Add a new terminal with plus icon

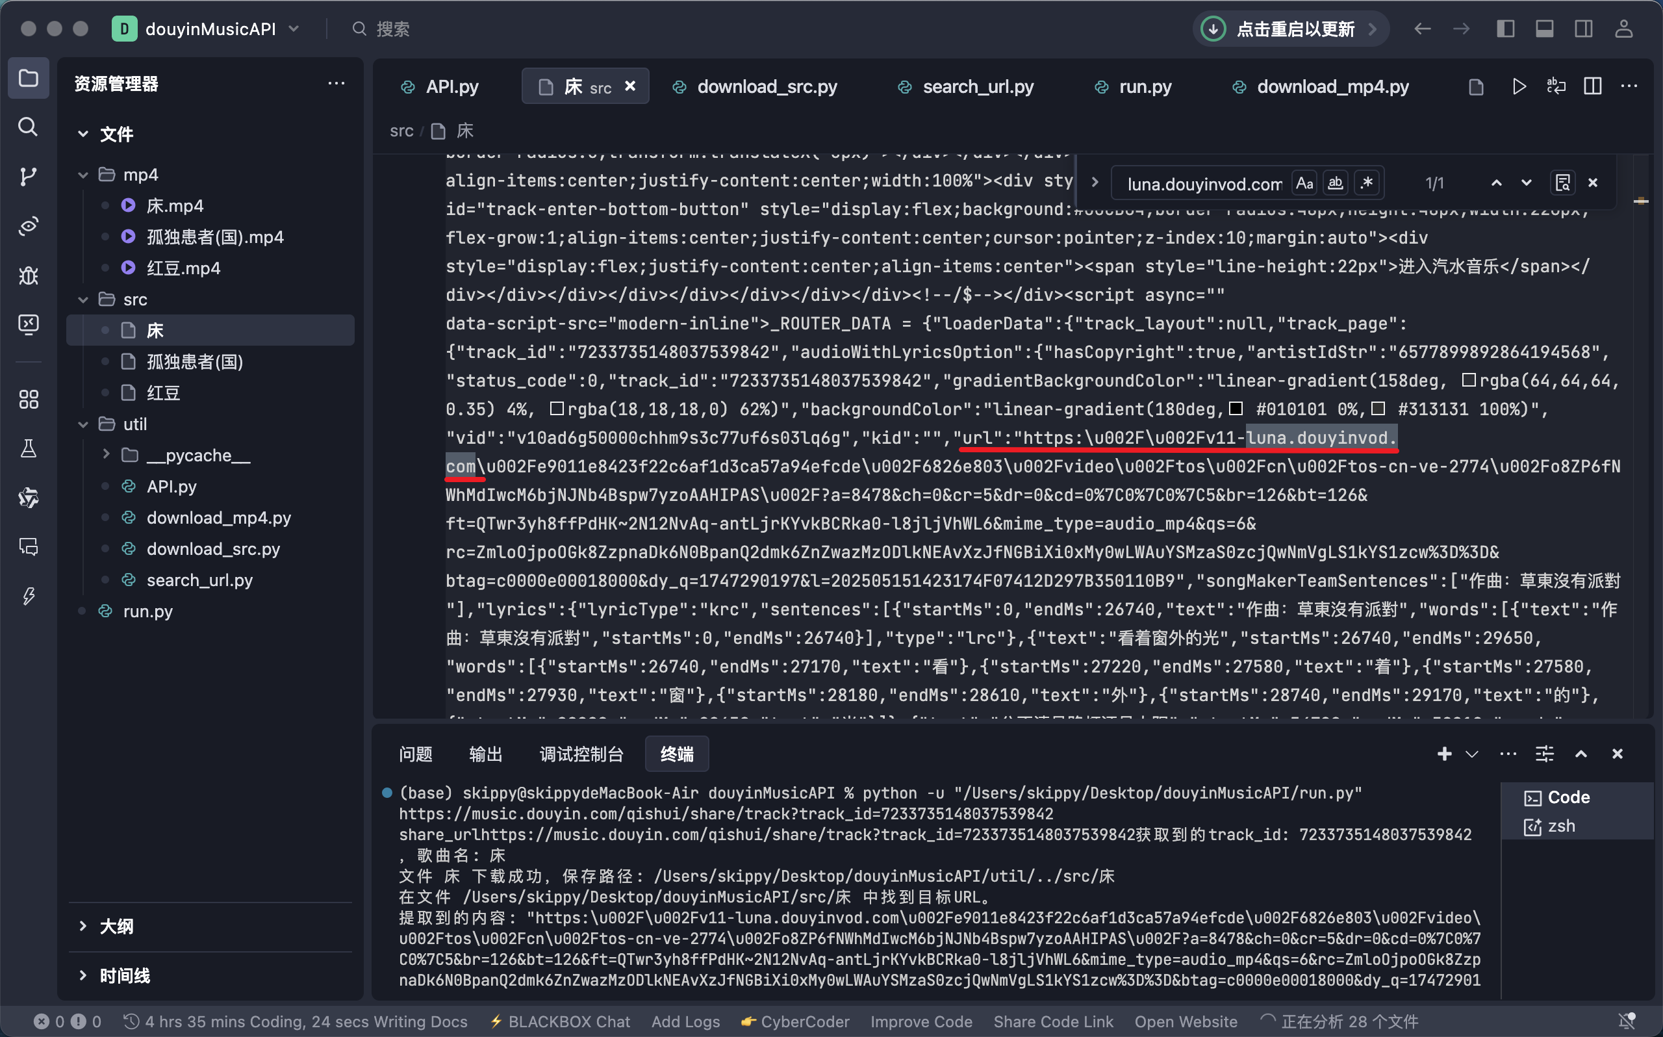pyautogui.click(x=1443, y=754)
